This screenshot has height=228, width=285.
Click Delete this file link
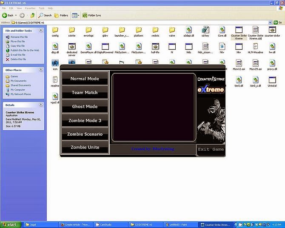18,59
